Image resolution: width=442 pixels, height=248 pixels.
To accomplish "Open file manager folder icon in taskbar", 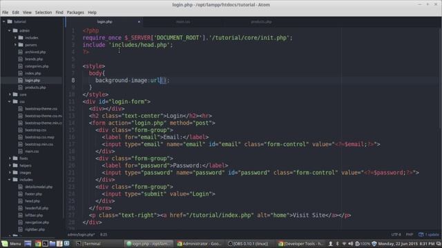I will click(52, 243).
